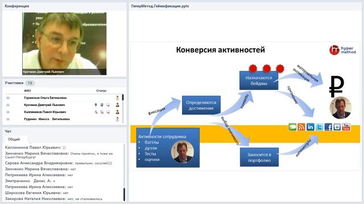364x204 pixels.
Task: Click the chat scrollbar thumb
Action: click(x=124, y=194)
